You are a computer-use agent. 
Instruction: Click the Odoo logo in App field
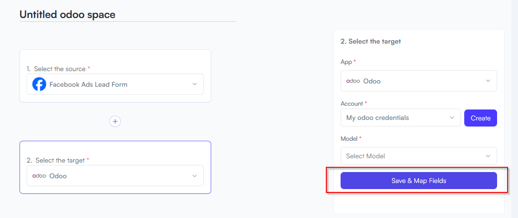[353, 81]
